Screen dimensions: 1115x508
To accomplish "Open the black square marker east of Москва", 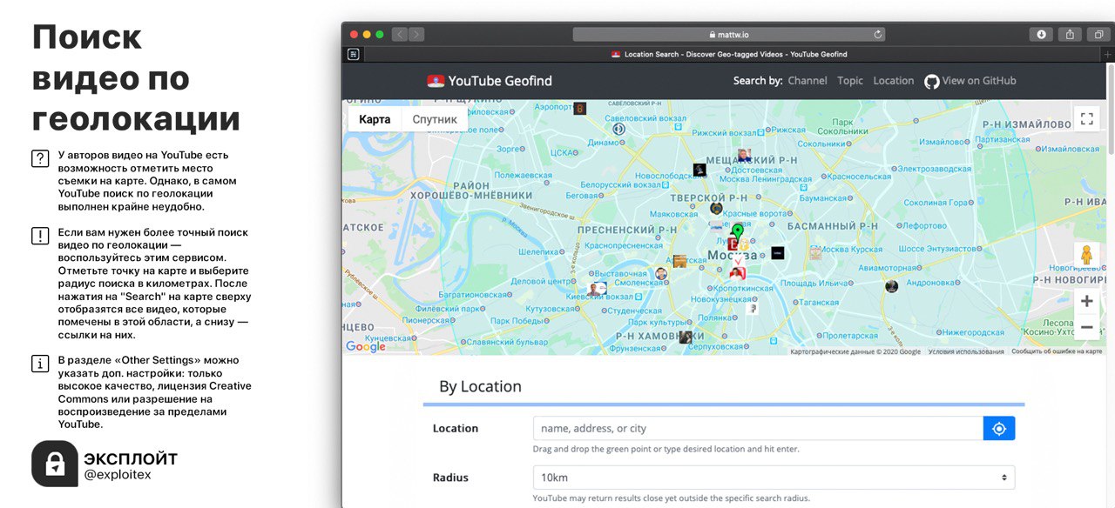I will pos(778,253).
